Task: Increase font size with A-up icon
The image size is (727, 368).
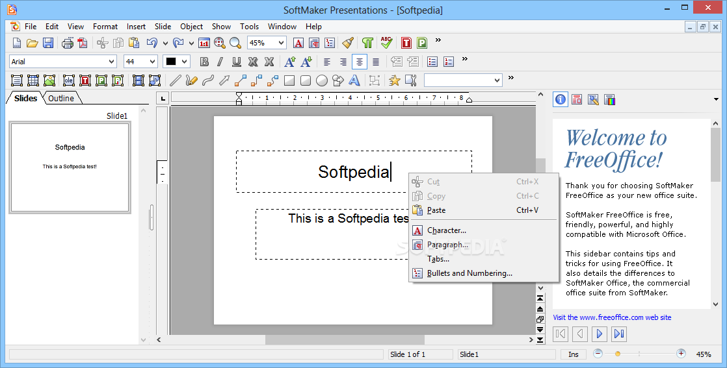Action: click(290, 62)
